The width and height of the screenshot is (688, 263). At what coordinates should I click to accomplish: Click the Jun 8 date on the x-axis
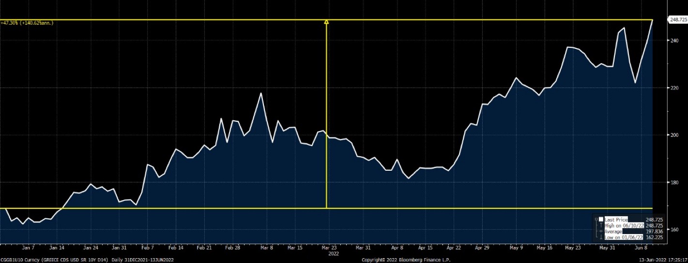pyautogui.click(x=639, y=248)
